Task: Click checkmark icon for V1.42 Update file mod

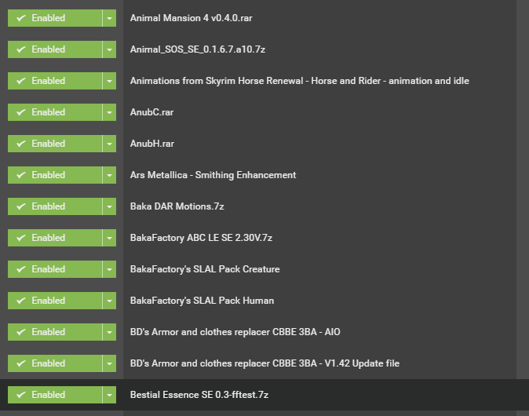Action: (21, 363)
